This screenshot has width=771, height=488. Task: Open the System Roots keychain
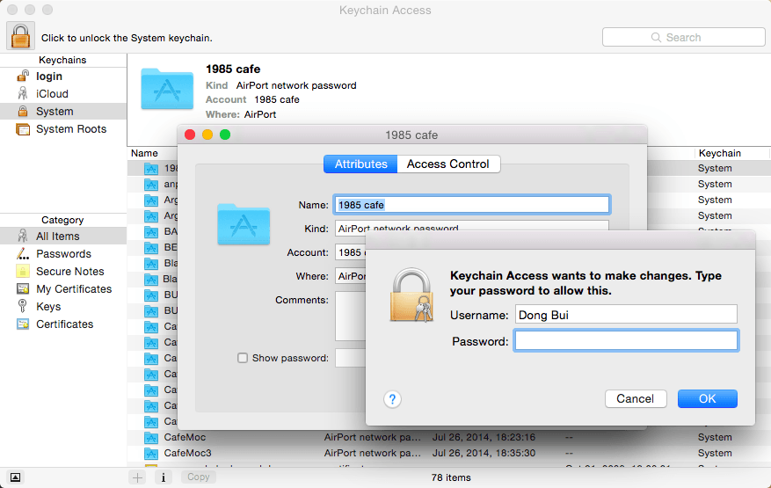(70, 129)
